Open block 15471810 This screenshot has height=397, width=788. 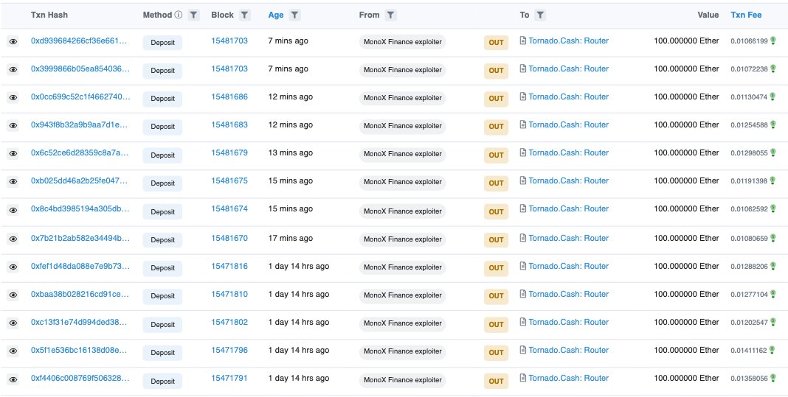(229, 294)
